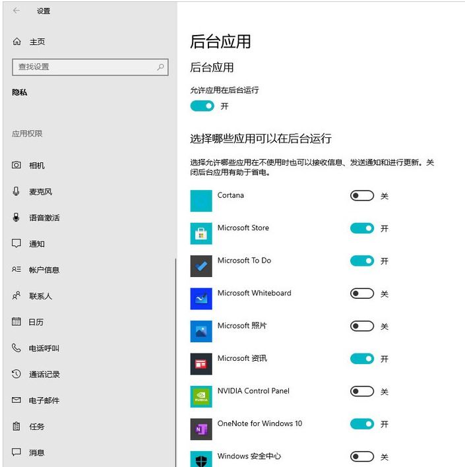
Task: Click the tasks icon beside 任务
Action: click(x=16, y=426)
